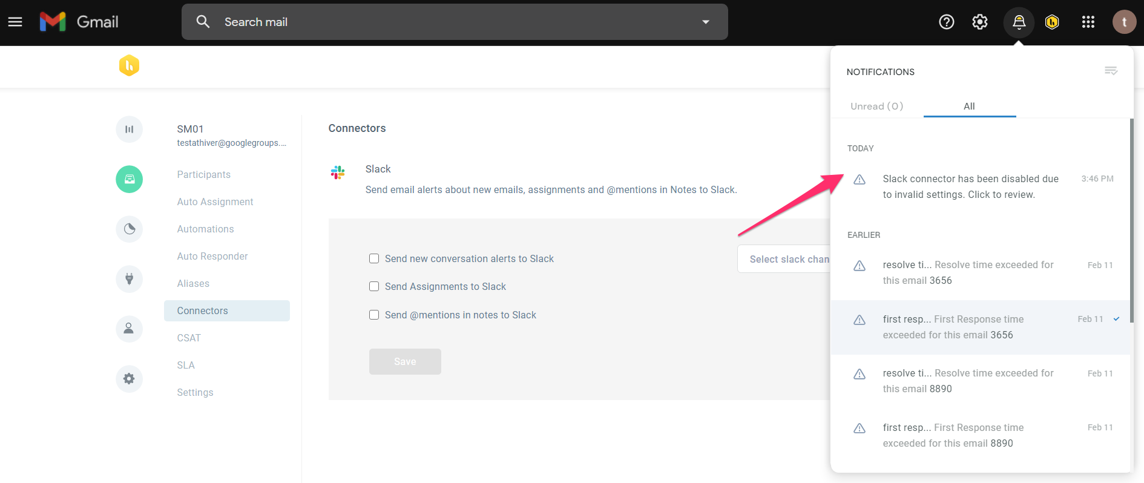Image resolution: width=1144 pixels, height=483 pixels.
Task: Mark all notifications as read icon
Action: click(x=1111, y=71)
